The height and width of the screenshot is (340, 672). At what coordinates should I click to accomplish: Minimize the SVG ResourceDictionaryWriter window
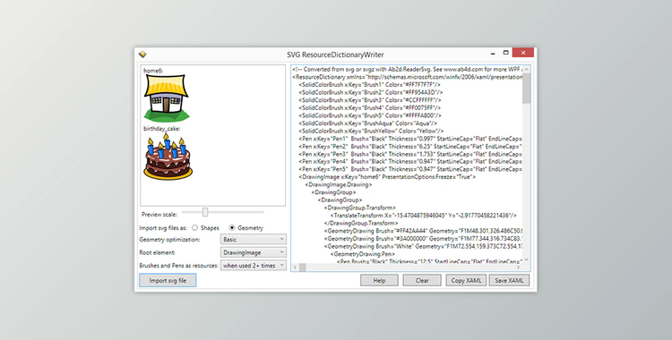tap(493, 53)
